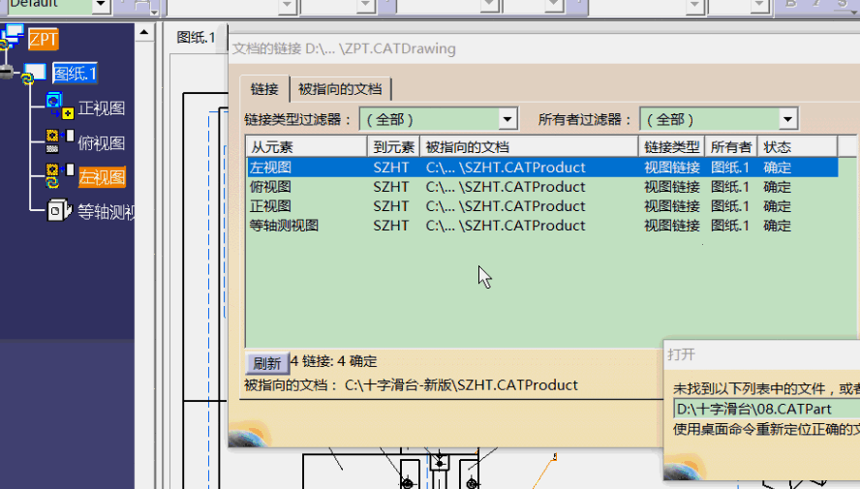The width and height of the screenshot is (860, 489).
Task: Click the ZPT root drawing icon
Action: (x=13, y=38)
